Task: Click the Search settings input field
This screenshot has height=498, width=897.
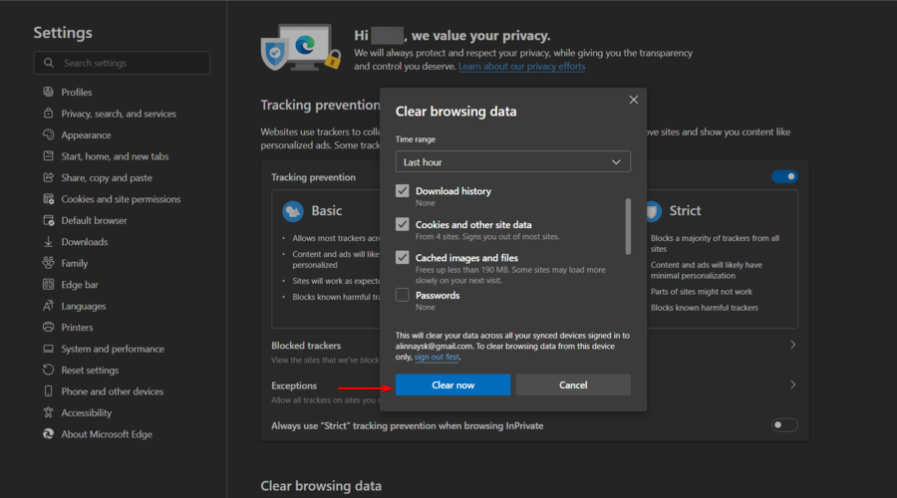Action: pos(122,63)
